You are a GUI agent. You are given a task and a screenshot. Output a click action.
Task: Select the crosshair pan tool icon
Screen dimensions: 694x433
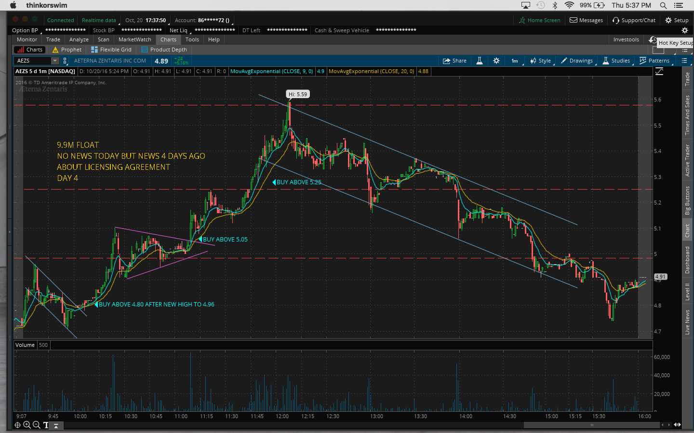click(18, 425)
